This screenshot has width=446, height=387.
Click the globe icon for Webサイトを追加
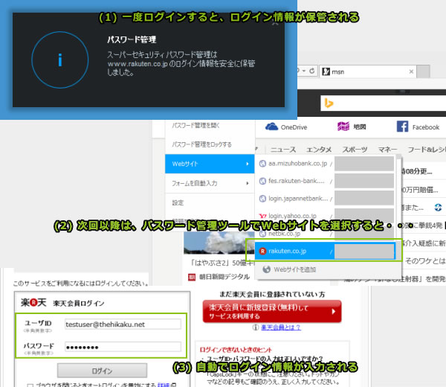tap(267, 269)
